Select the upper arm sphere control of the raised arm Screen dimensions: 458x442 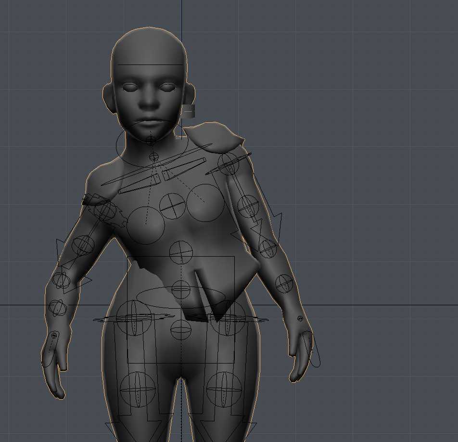coord(248,207)
